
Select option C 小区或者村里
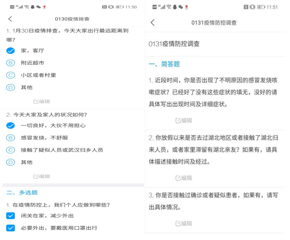pos(10,75)
